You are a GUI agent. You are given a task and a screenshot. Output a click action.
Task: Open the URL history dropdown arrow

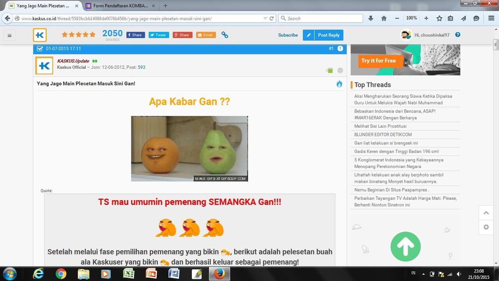(265, 18)
